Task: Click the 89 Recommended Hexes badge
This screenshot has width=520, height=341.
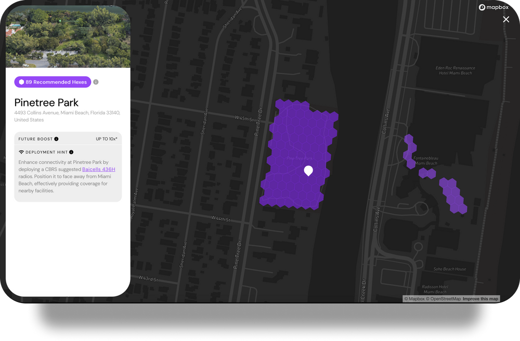Action: click(x=52, y=82)
